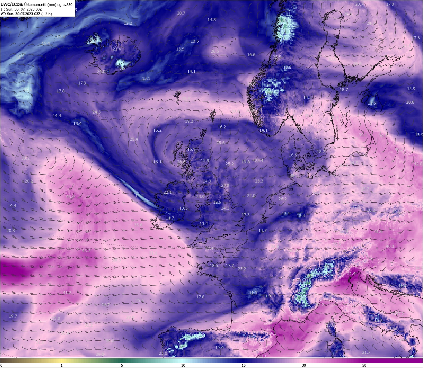The width and height of the screenshot is (423, 368).
Task: Click the 23.3 value over the North Sea
Action: (259, 181)
